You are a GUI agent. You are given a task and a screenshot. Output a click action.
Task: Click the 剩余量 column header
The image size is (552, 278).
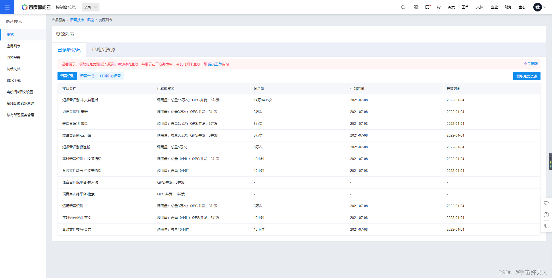259,89
